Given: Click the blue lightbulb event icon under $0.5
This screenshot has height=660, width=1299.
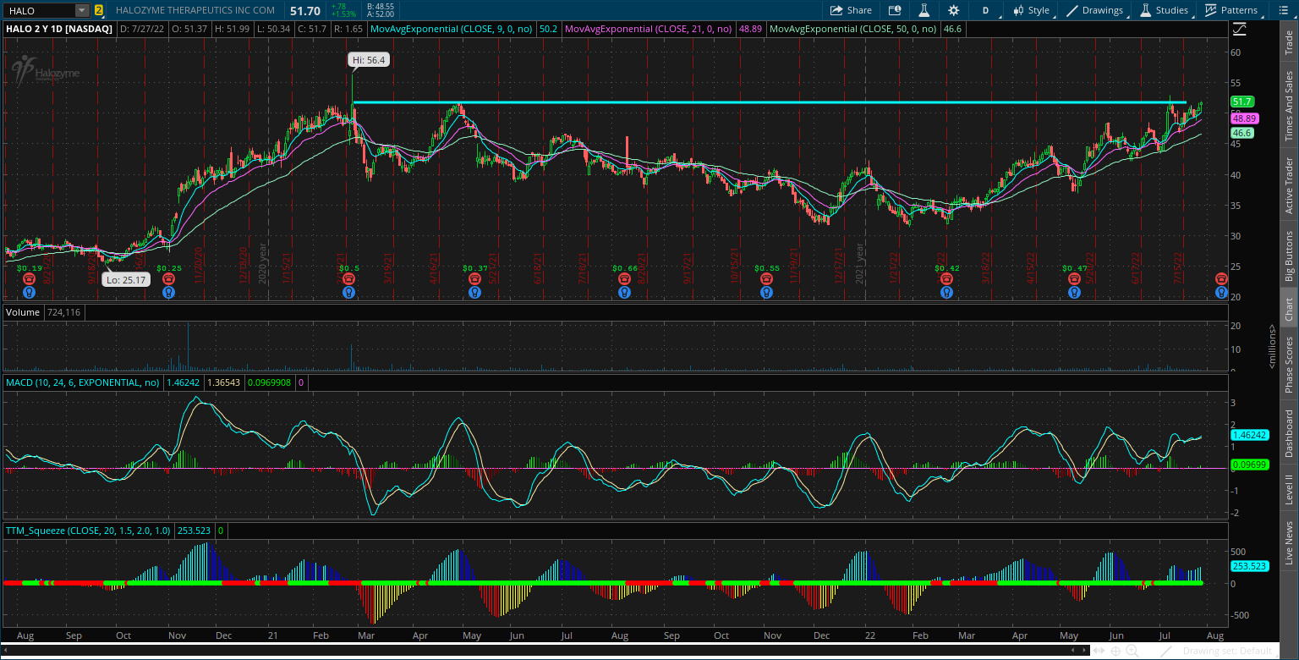Looking at the screenshot, I should 348,293.
